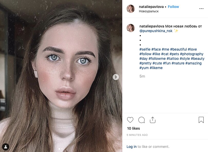208x152 pixels.
Task: Open the #tattoo hashtag
Action: [173, 59]
